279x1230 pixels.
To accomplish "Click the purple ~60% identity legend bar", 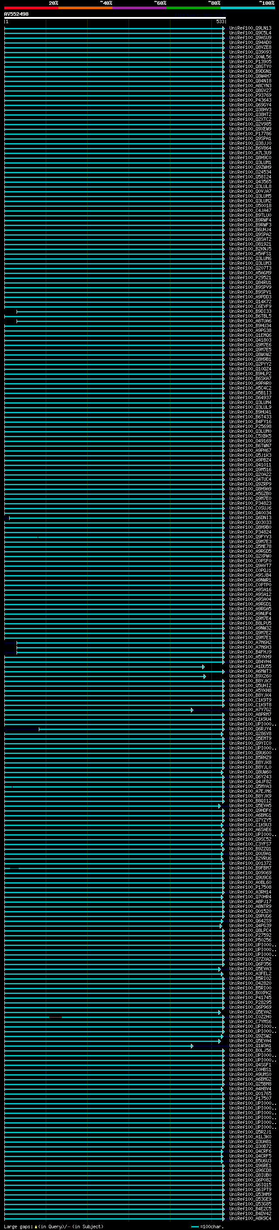I will 140,8.
